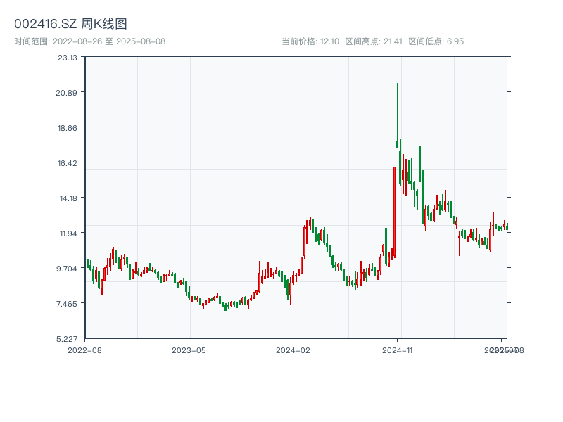Click the long red candlestick just before 2024-11
This screenshot has width=563, height=422.
coord(394,212)
